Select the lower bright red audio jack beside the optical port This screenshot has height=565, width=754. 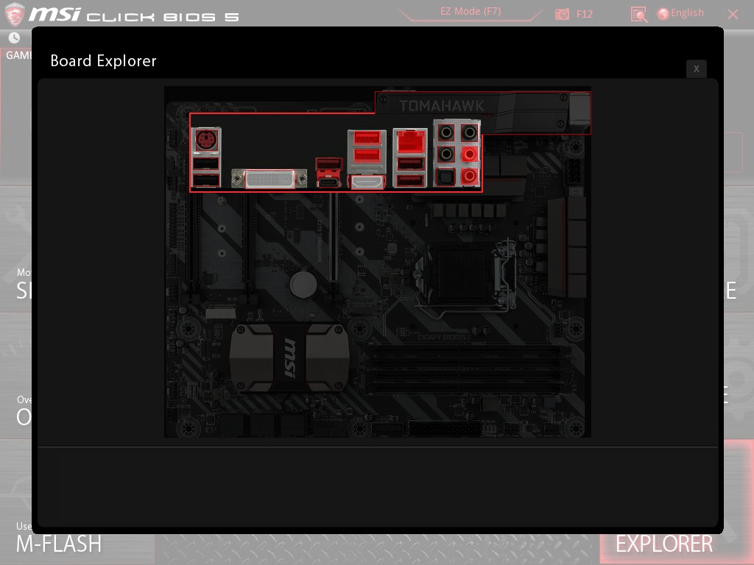click(469, 176)
